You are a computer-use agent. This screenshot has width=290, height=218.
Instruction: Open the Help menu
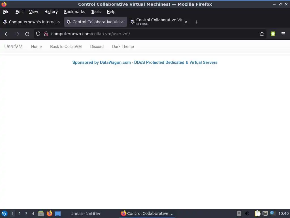tap(111, 12)
